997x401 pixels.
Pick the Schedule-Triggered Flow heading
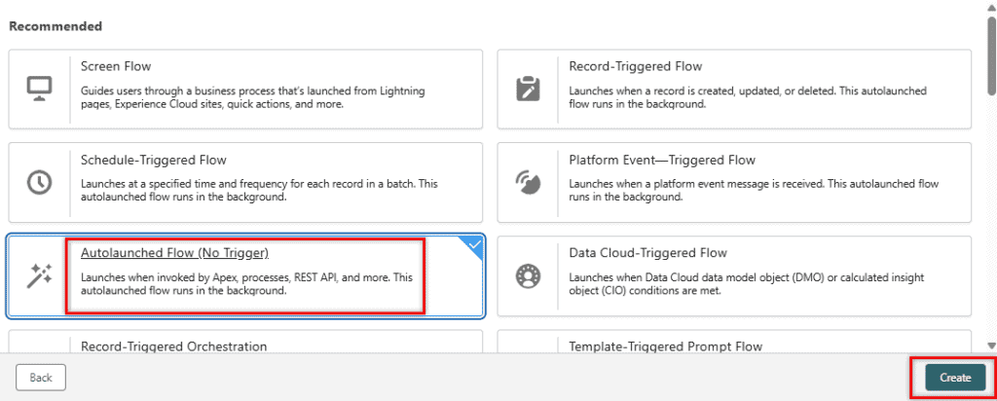[153, 160]
